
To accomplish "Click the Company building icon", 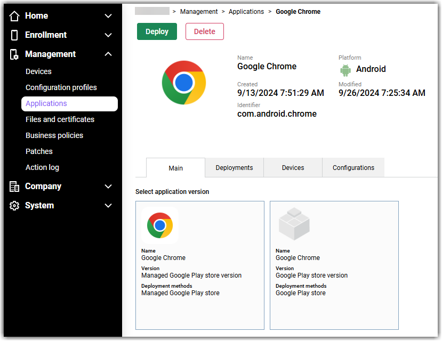I will (x=14, y=186).
